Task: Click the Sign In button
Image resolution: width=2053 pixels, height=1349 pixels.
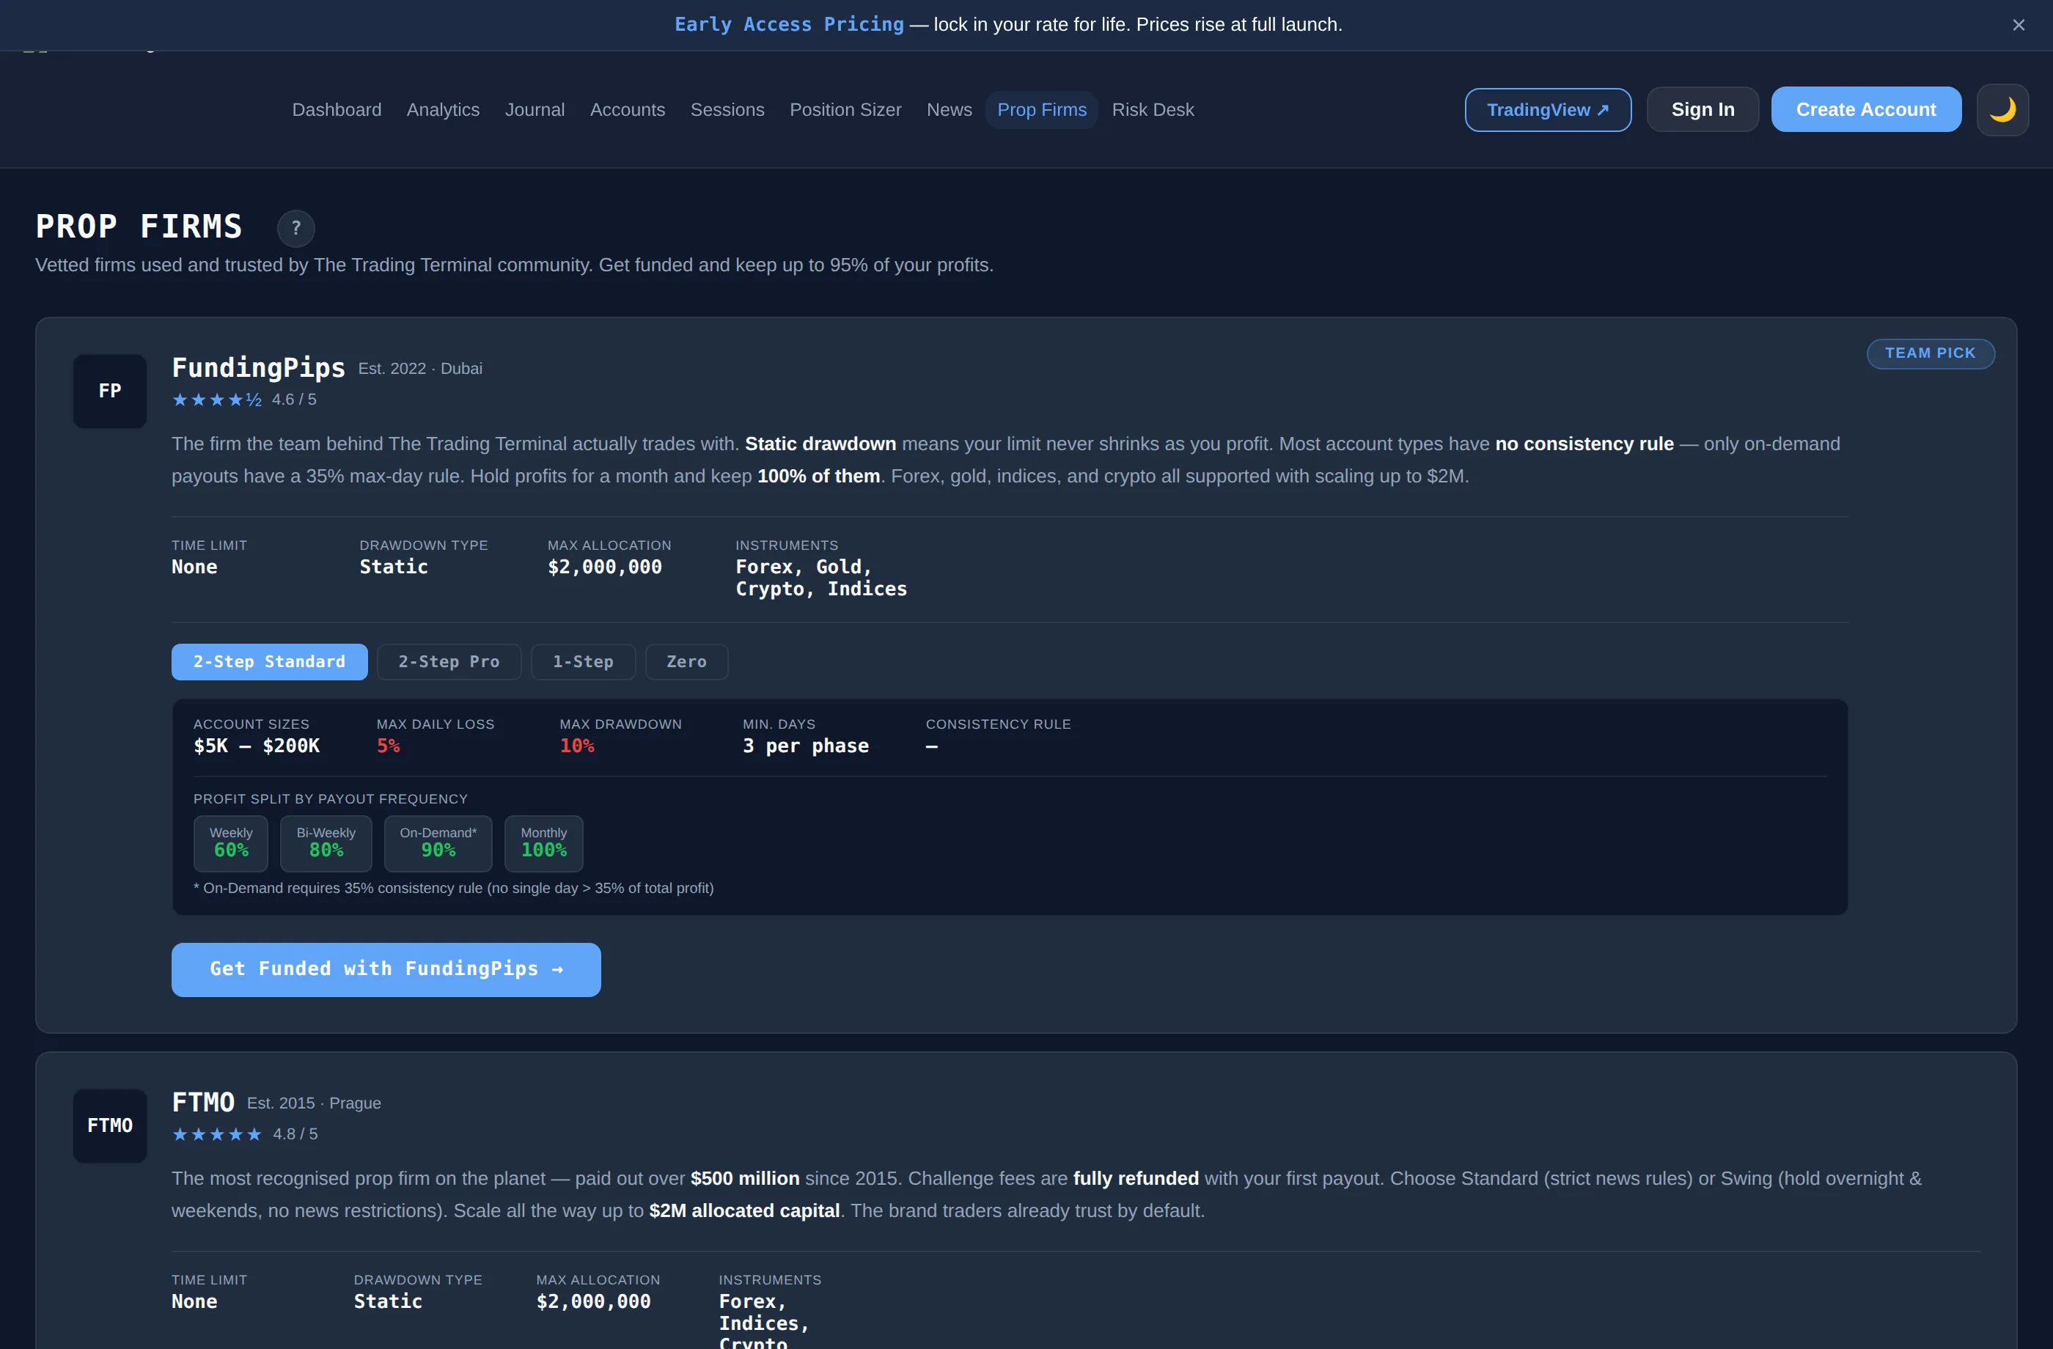Action: click(1702, 109)
